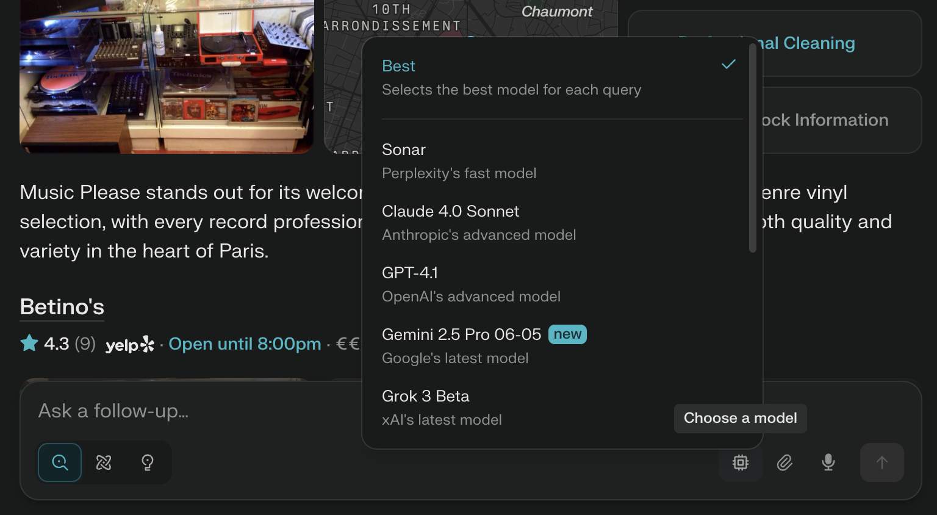Submit with the up arrow button

883,463
